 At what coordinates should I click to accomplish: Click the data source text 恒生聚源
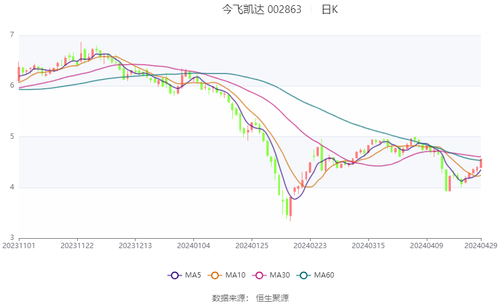[272, 298]
